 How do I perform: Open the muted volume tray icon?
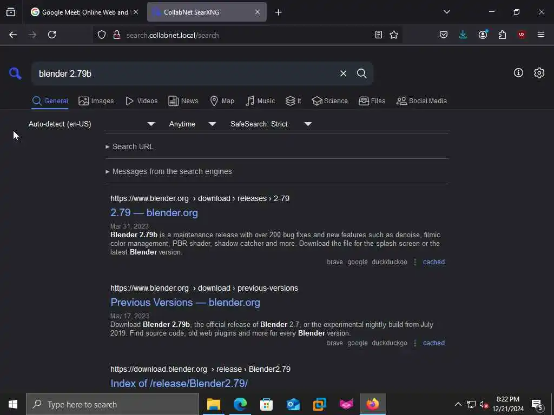click(x=484, y=404)
